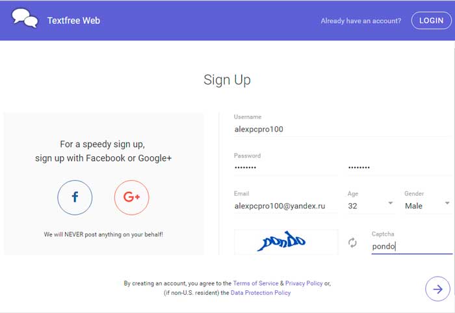
Task: Click the Captcha text field
Action: tap(412, 247)
